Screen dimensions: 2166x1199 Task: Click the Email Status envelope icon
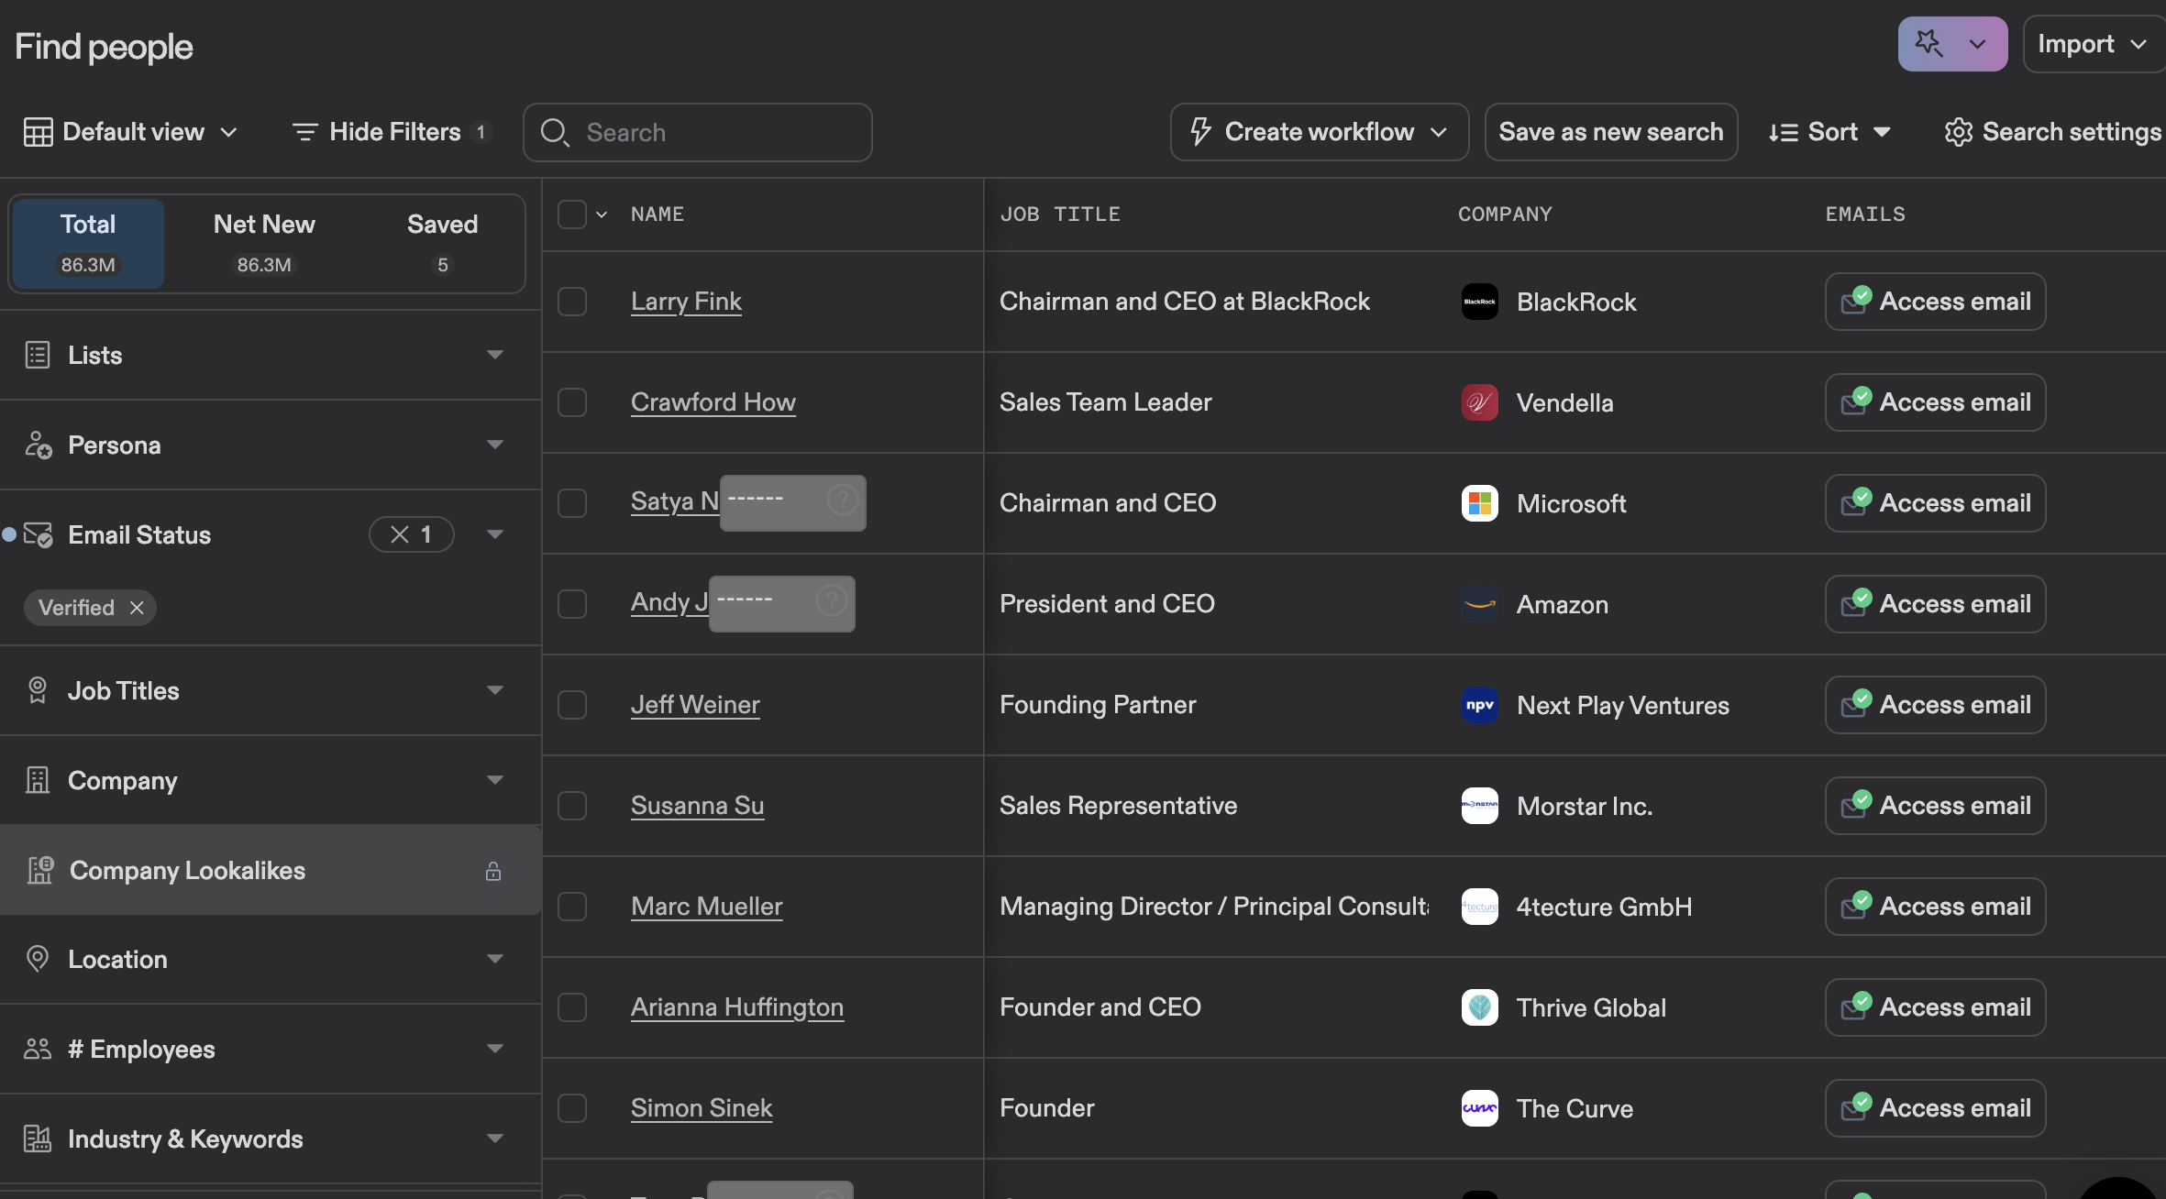pos(38,534)
